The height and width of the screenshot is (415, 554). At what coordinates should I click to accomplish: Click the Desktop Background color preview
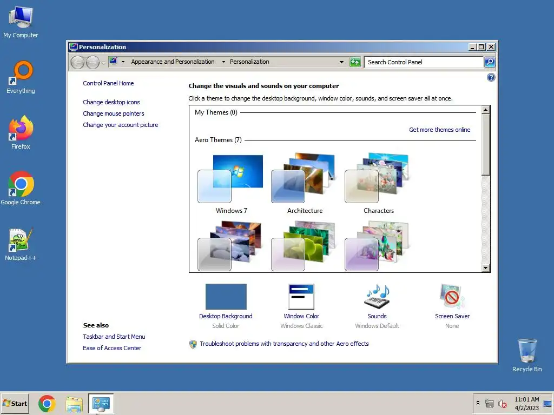tap(226, 297)
